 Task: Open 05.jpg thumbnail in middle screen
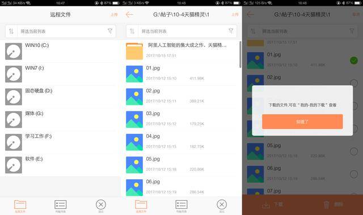[x=134, y=165]
